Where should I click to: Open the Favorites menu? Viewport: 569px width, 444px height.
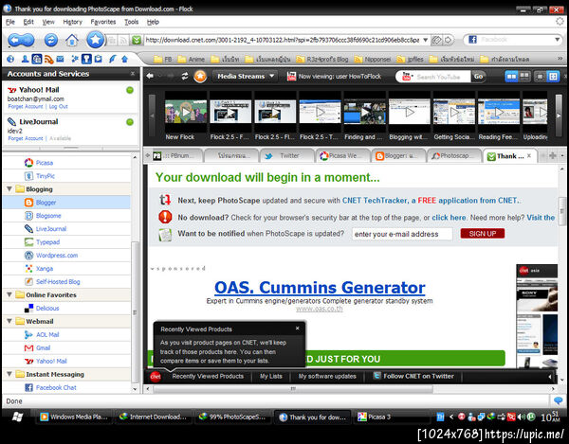[x=103, y=22]
